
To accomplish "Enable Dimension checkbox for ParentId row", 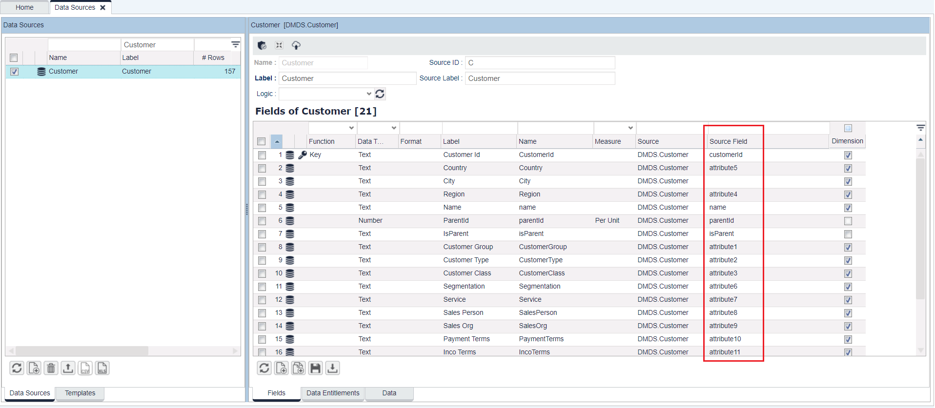I will pos(848,221).
